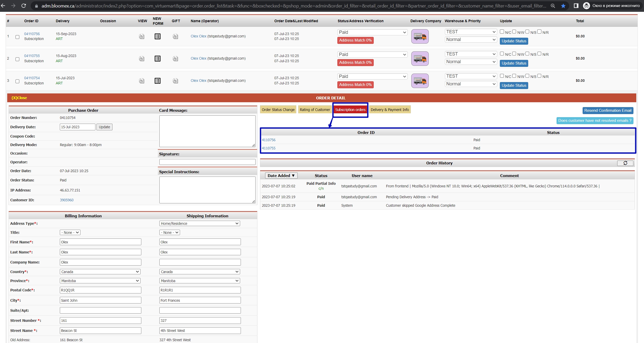Viewport: 644px width, 343px height.
Task: Close the Order Detail panel
Action: [x=19, y=98]
